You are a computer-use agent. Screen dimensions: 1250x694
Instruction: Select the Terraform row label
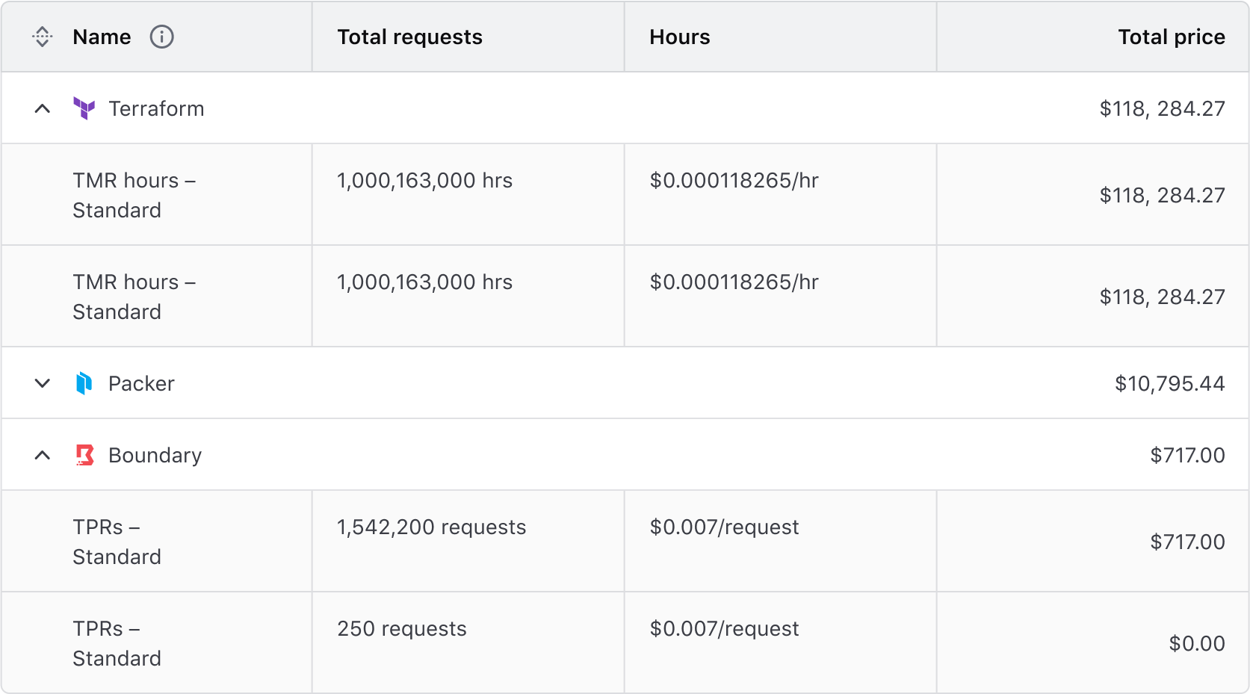pyautogui.click(x=156, y=108)
